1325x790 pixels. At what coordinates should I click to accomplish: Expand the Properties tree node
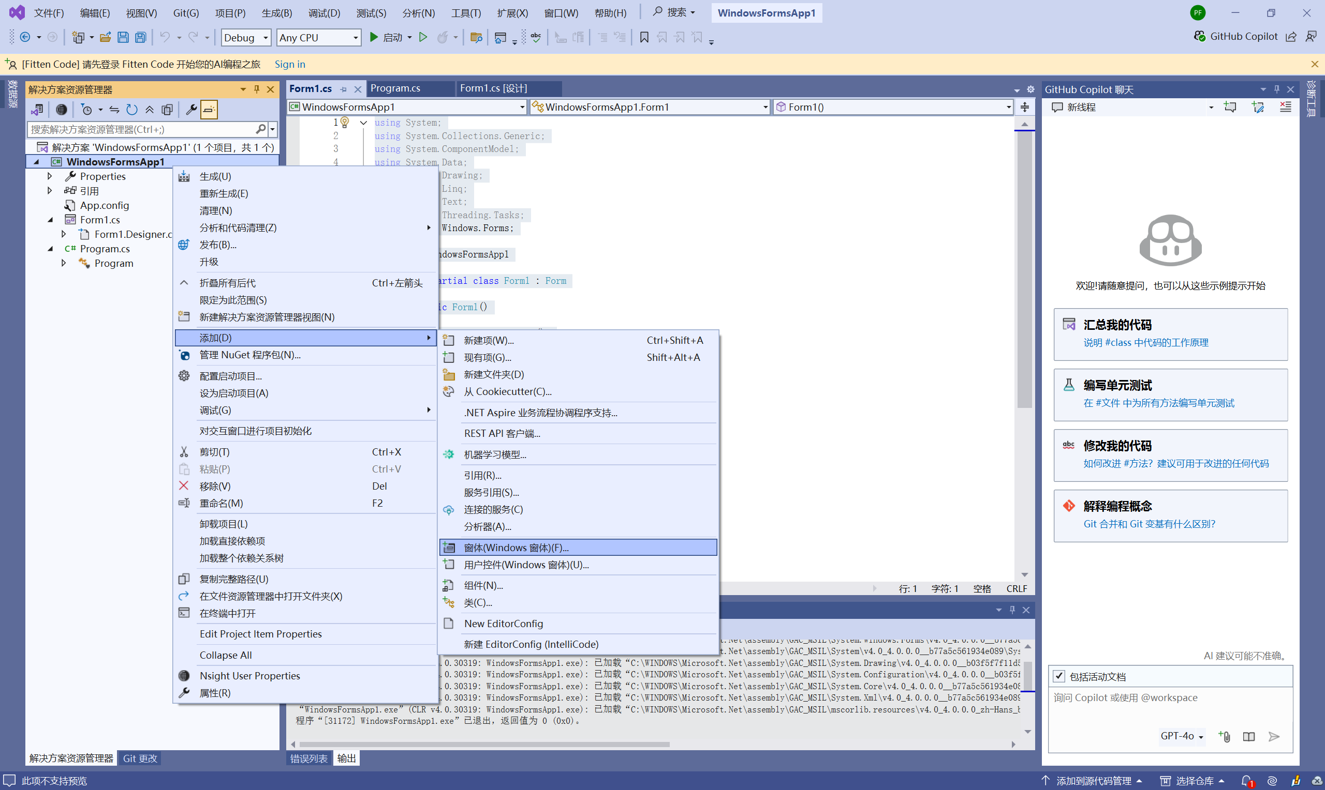50,176
